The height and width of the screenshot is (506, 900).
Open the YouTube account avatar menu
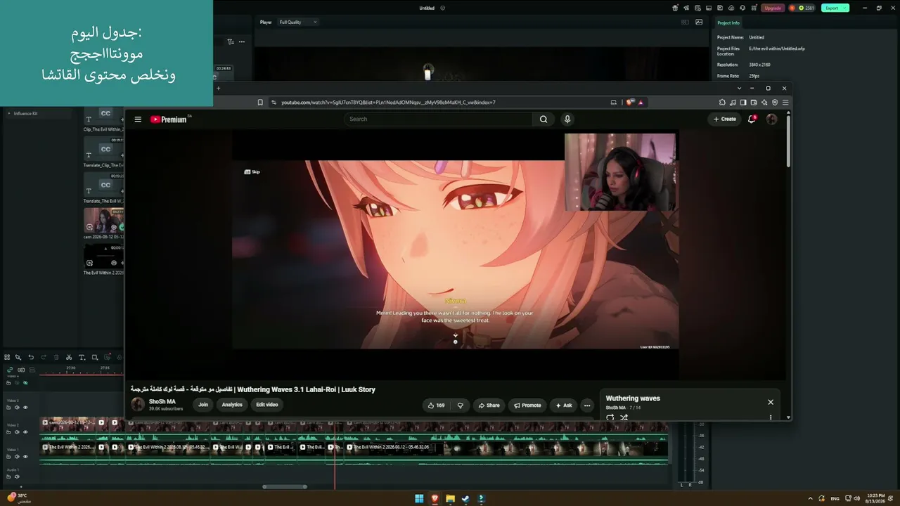pyautogui.click(x=771, y=119)
